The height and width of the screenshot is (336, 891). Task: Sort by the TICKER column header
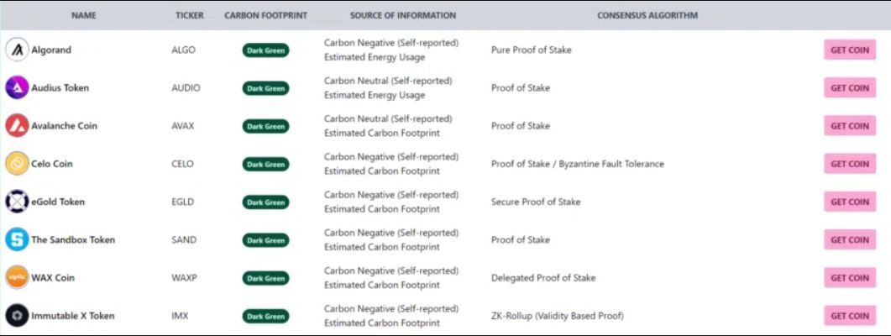click(190, 15)
